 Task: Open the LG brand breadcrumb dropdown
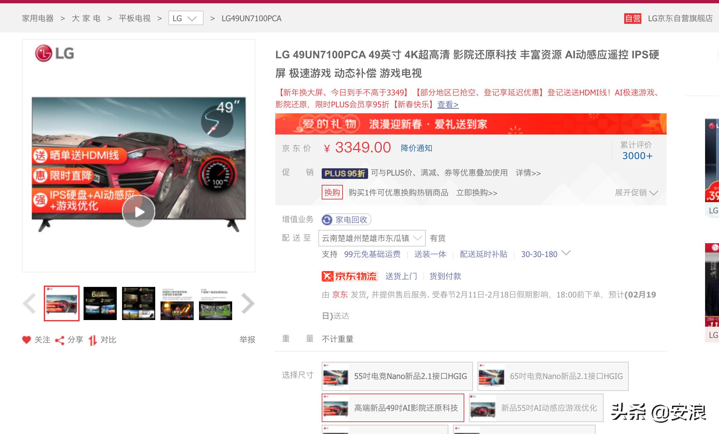tap(185, 18)
